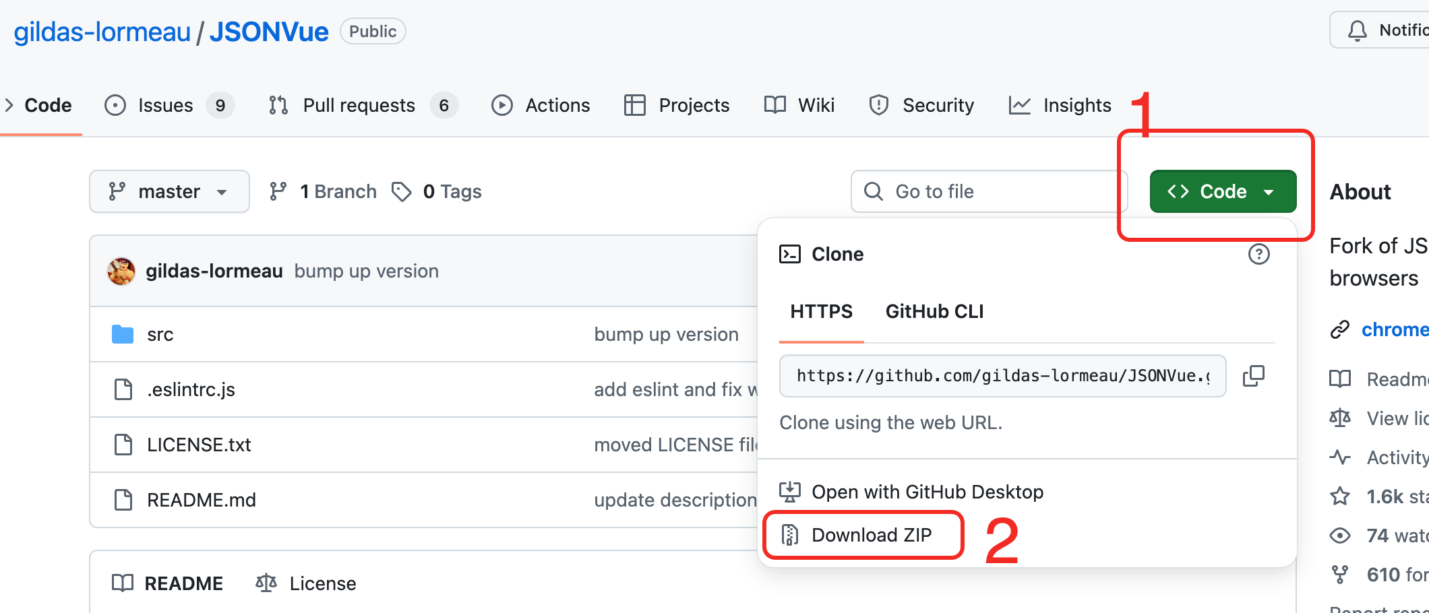This screenshot has height=613, width=1429.
Task: Click the Notifications bell icon
Action: point(1357,30)
